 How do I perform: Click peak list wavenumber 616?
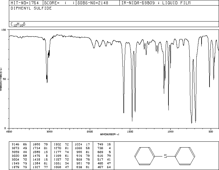pos(100,156)
